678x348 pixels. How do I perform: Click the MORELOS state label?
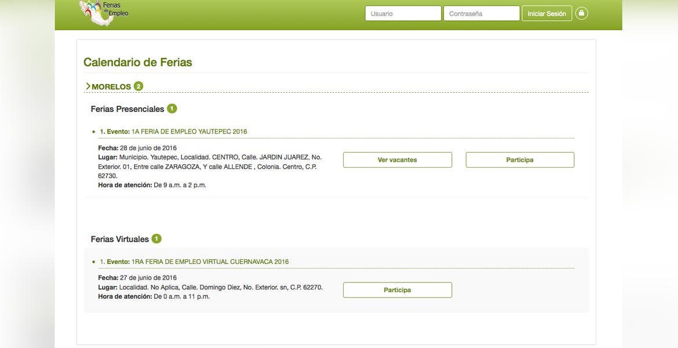coord(111,87)
